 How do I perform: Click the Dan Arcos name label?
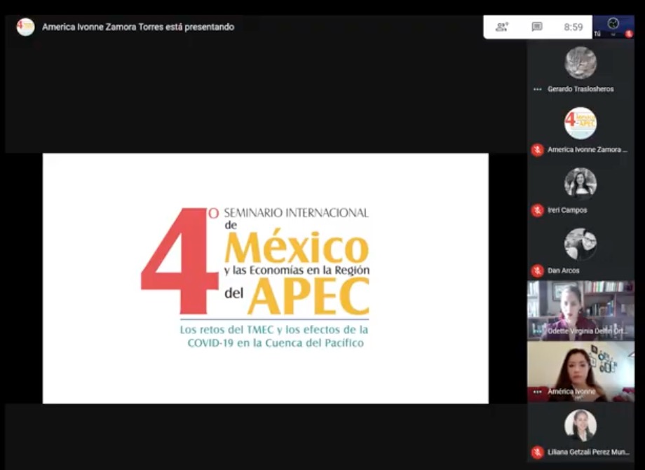[x=564, y=271]
